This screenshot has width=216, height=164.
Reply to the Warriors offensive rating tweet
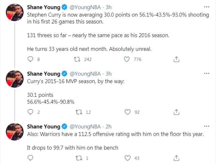click(30, 158)
